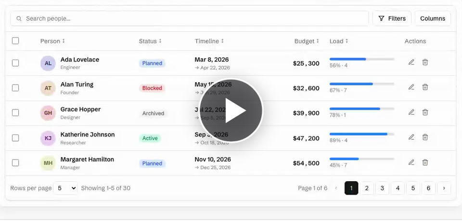The image size is (462, 221).
Task: Delete Margaret Hamilton row with trash icon
Action: [x=425, y=162]
